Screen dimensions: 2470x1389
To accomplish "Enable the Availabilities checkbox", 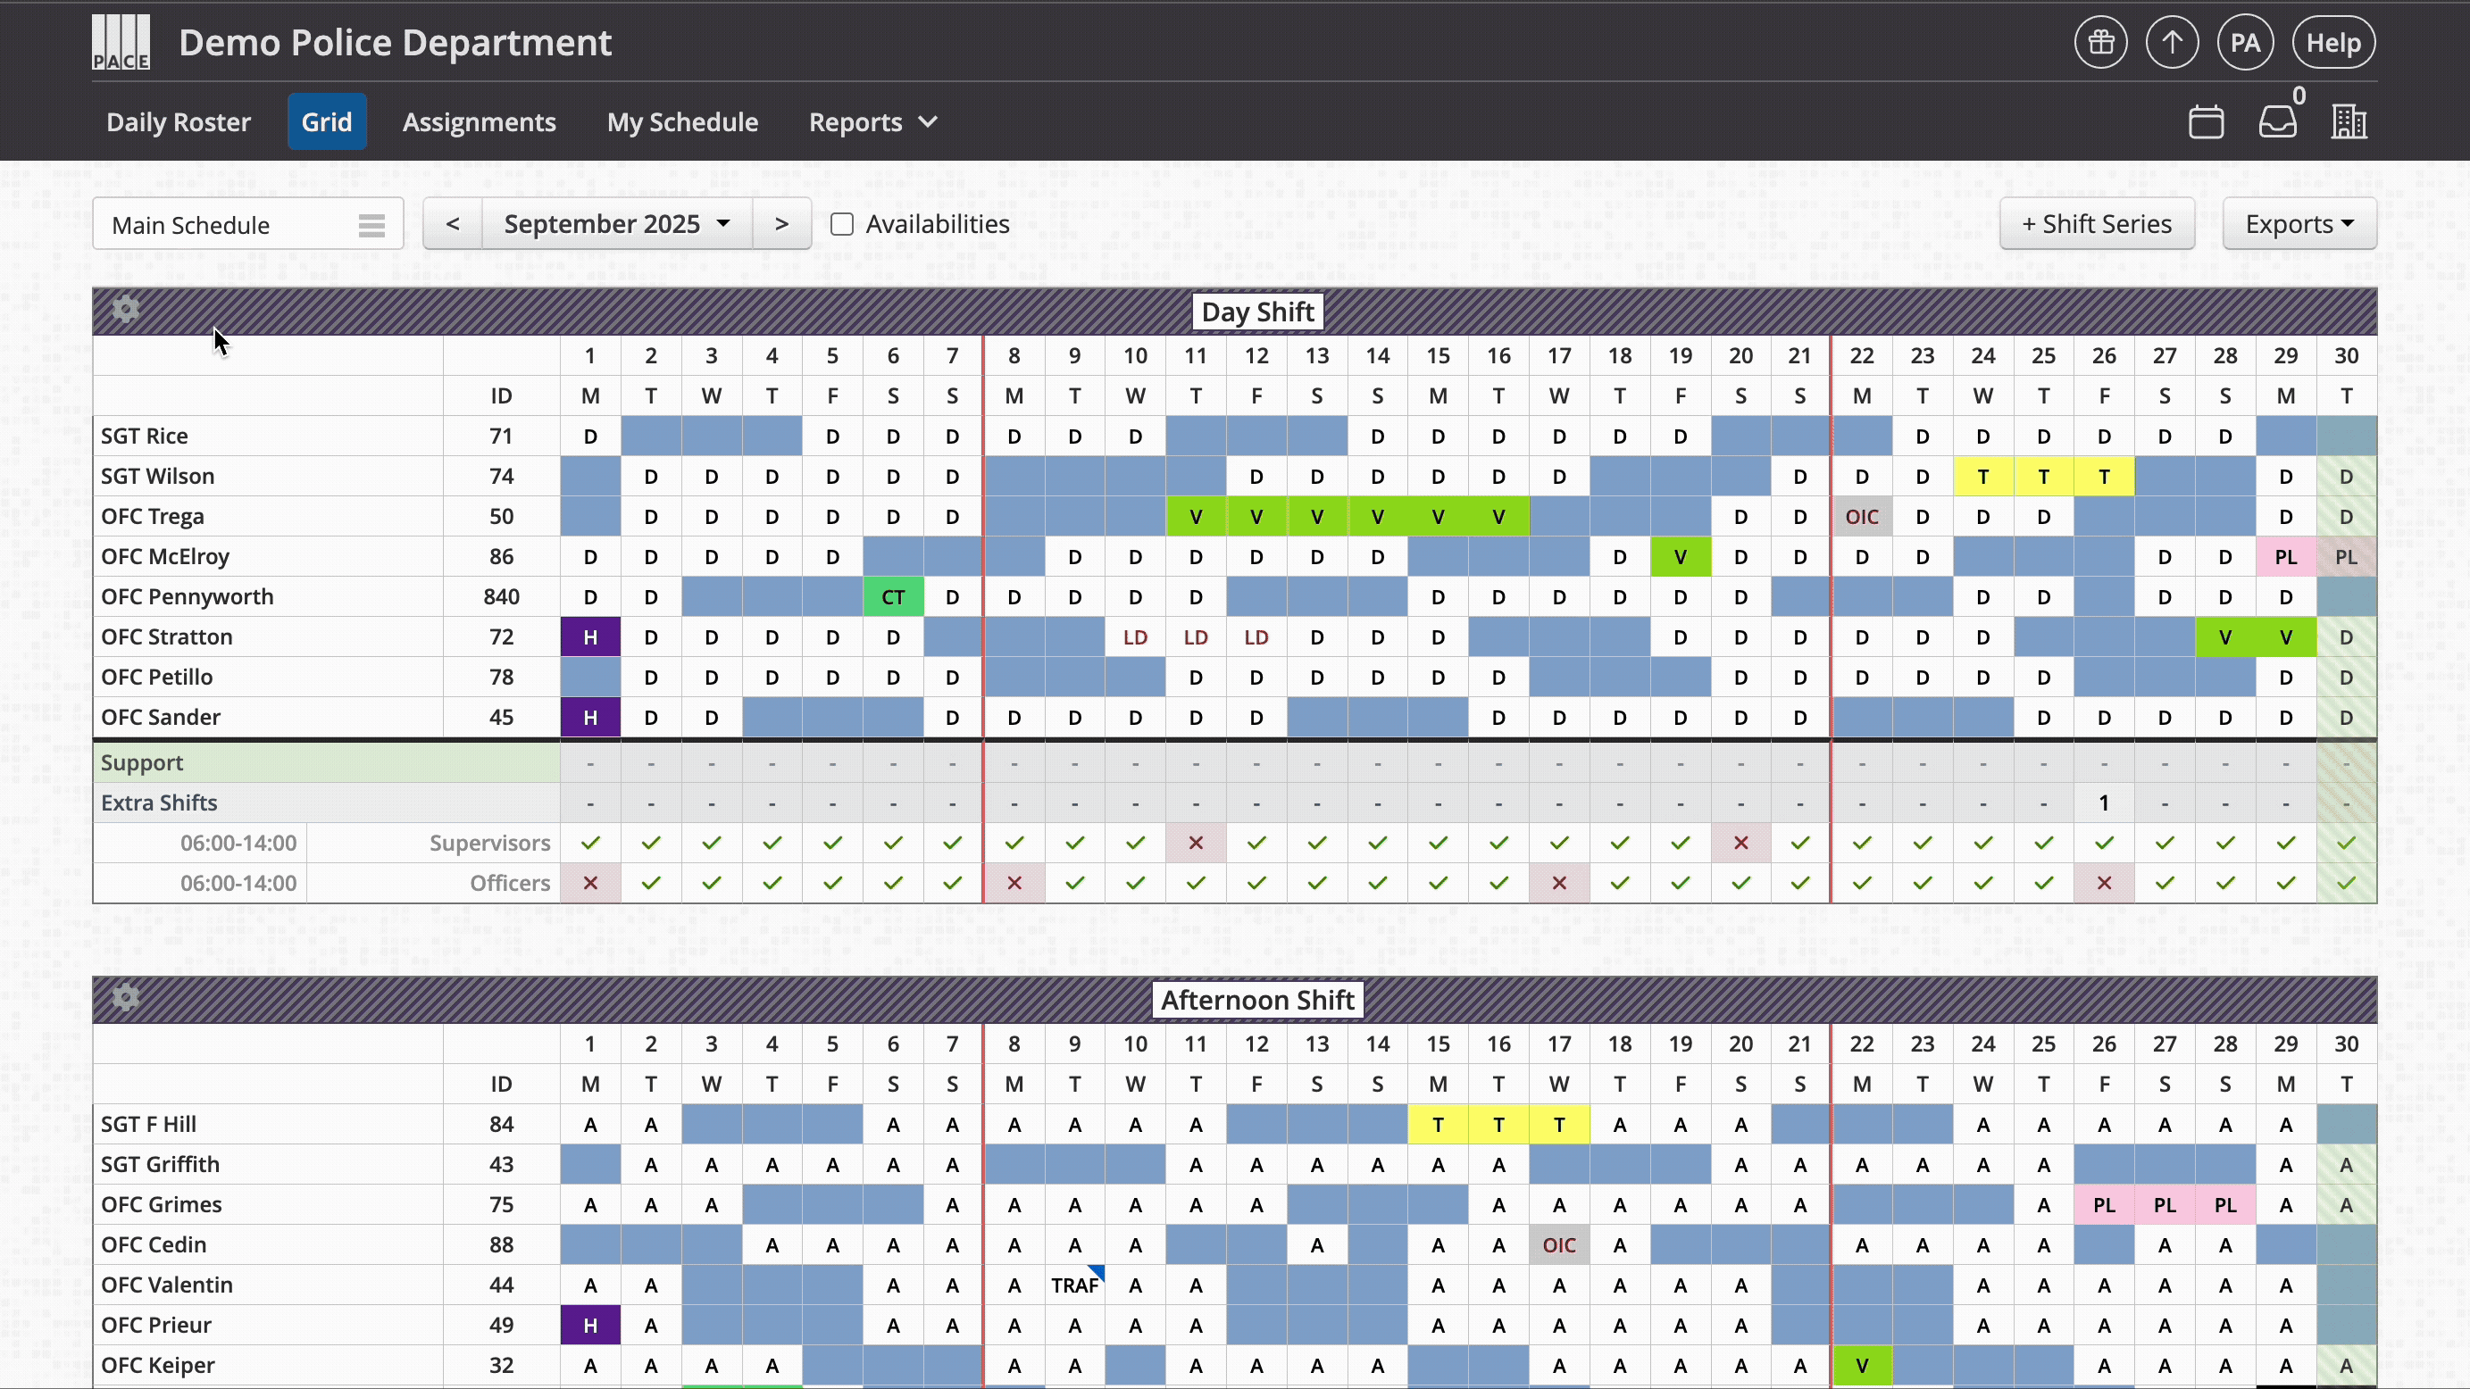I will tap(842, 224).
